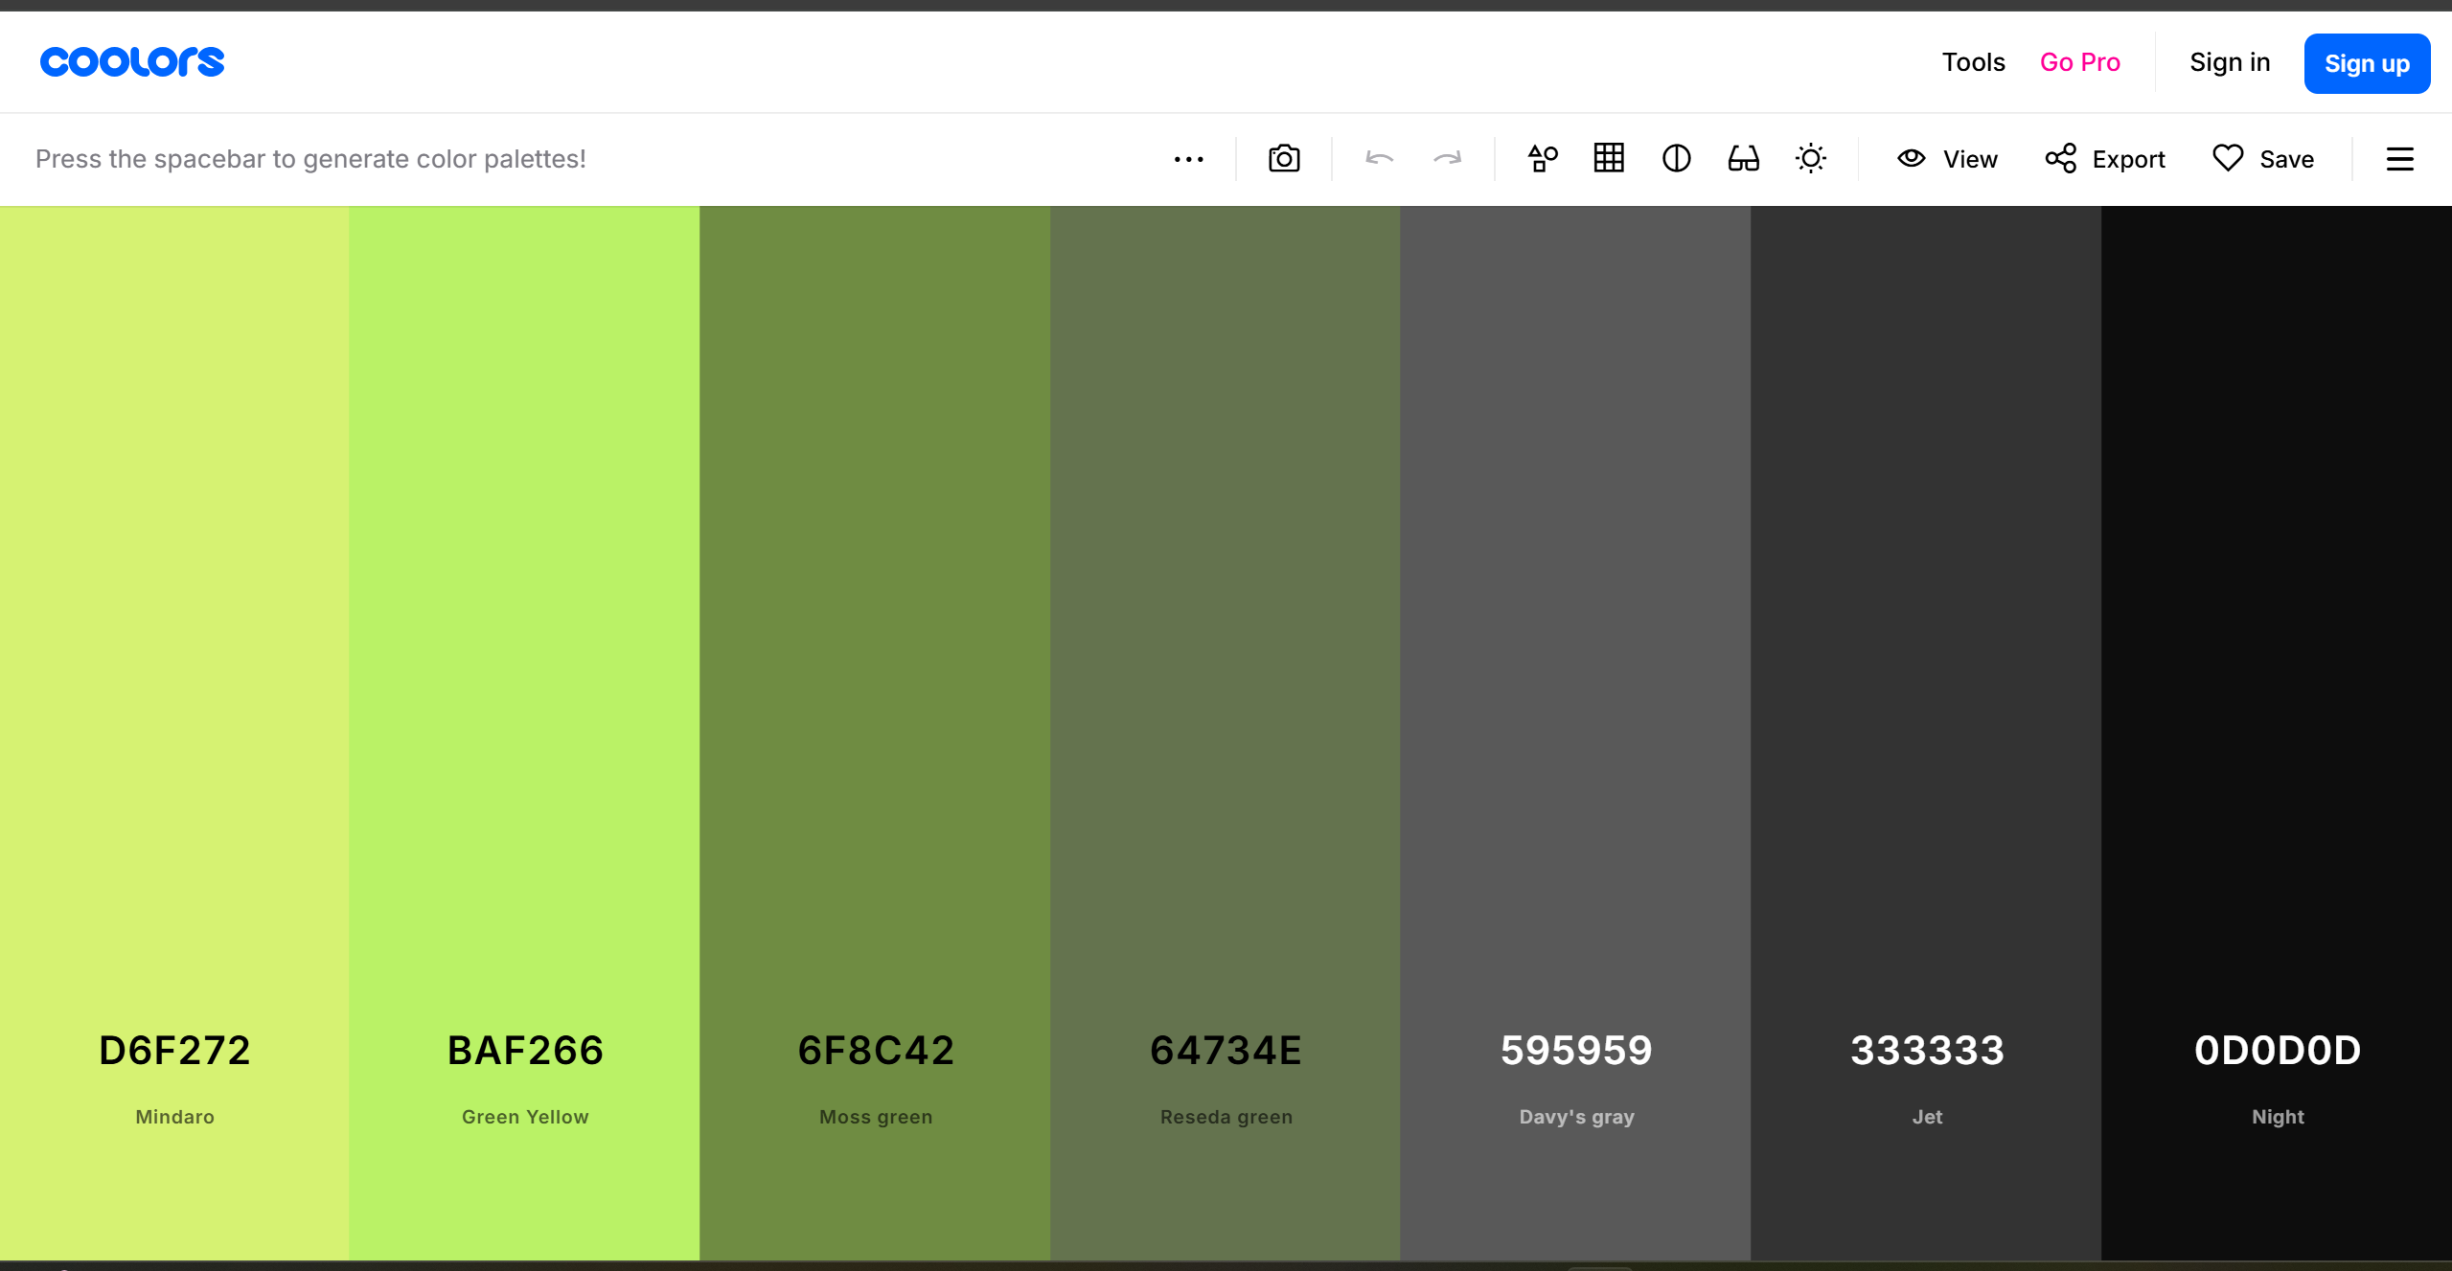The height and width of the screenshot is (1271, 2452).
Task: Click the camera icon to create palette from photo
Action: 1283,158
